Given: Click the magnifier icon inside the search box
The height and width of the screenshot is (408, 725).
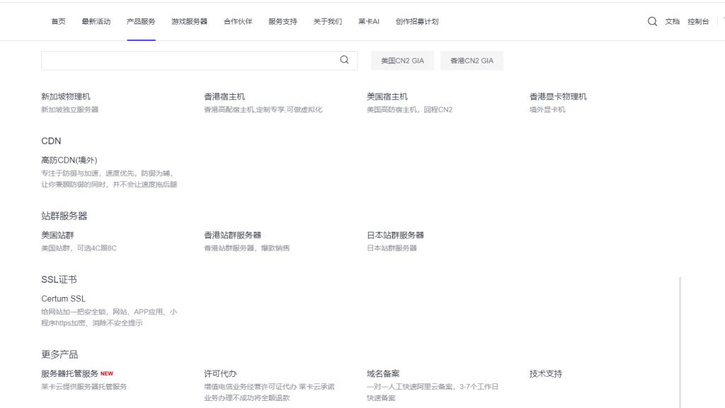Looking at the screenshot, I should 343,60.
